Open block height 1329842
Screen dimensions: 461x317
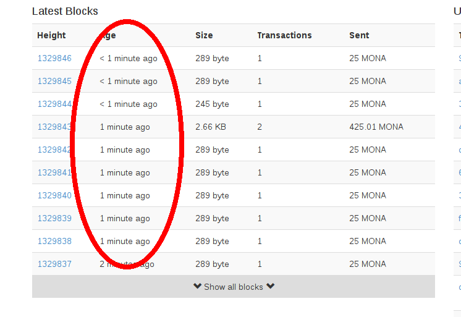pos(54,150)
